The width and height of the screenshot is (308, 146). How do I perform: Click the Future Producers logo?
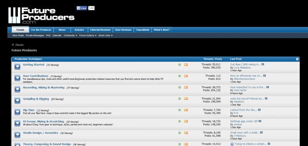tap(41, 15)
